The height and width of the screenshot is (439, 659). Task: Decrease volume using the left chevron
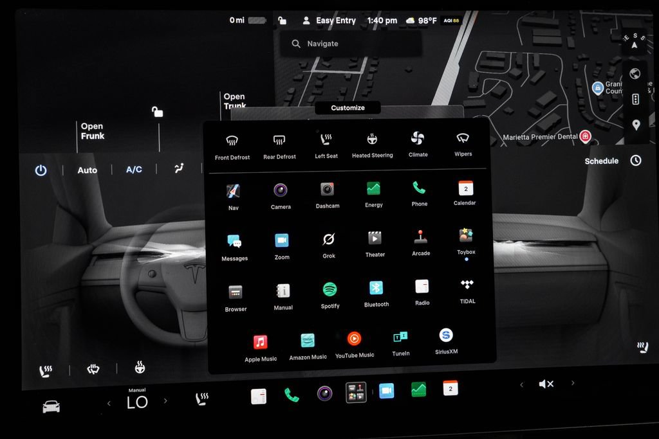tap(521, 384)
